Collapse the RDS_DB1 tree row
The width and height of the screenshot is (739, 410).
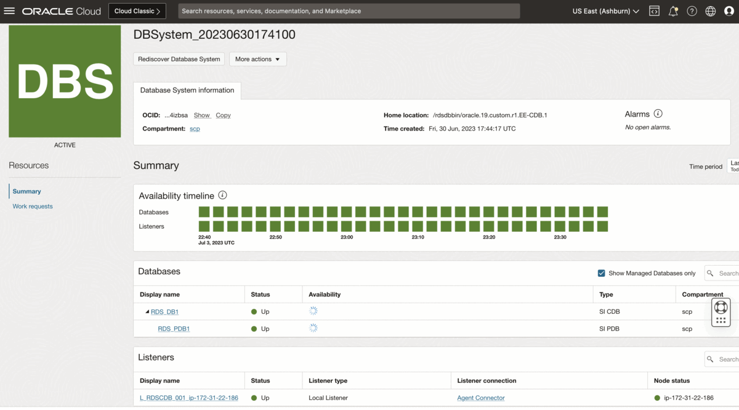[x=147, y=312]
